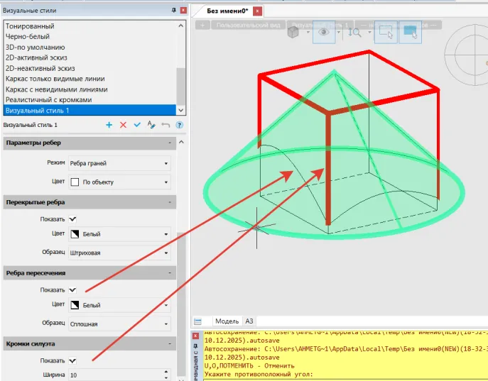This screenshot has width=488, height=381.
Task: Close the Без имени0* document tab
Action: (x=257, y=11)
